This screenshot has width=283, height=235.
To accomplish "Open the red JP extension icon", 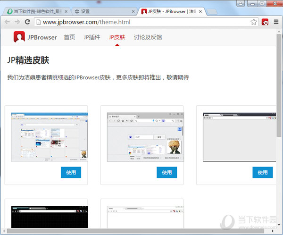I will [265, 22].
